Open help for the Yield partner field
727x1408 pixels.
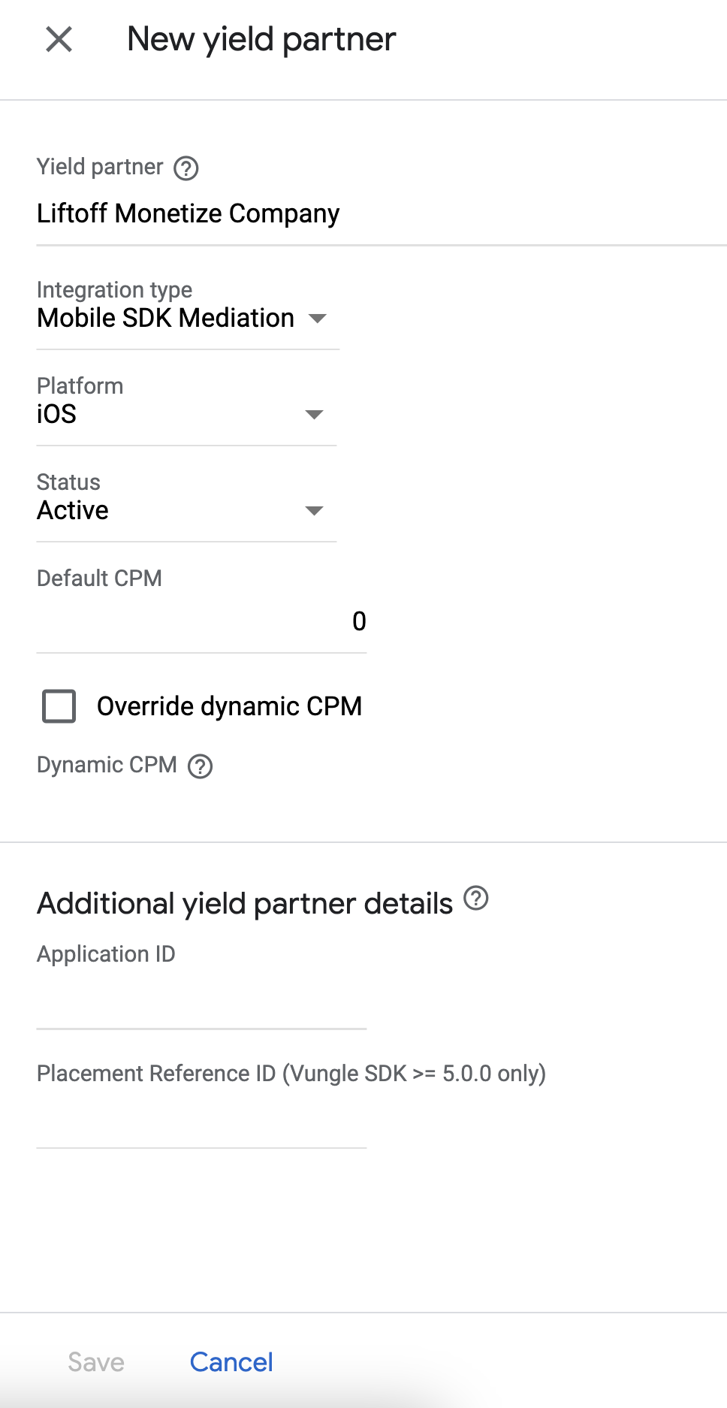click(x=186, y=168)
